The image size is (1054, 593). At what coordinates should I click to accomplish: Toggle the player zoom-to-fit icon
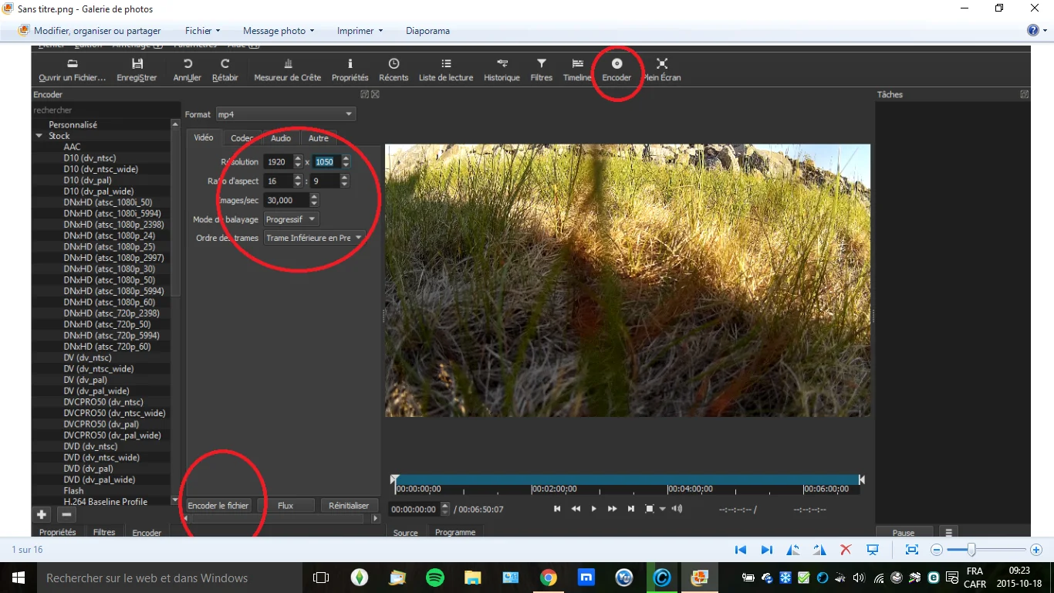coord(650,509)
